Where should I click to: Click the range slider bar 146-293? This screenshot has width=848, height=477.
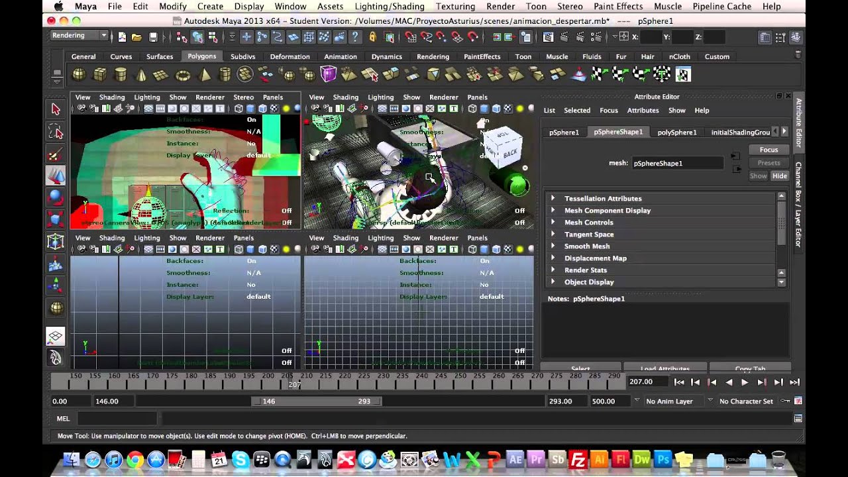pos(317,401)
